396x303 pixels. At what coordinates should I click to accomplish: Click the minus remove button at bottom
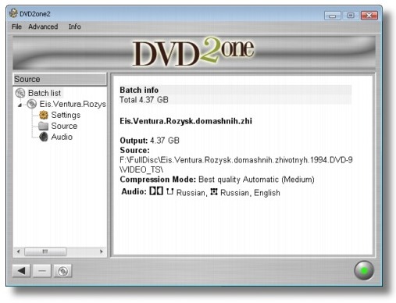pos(42,271)
